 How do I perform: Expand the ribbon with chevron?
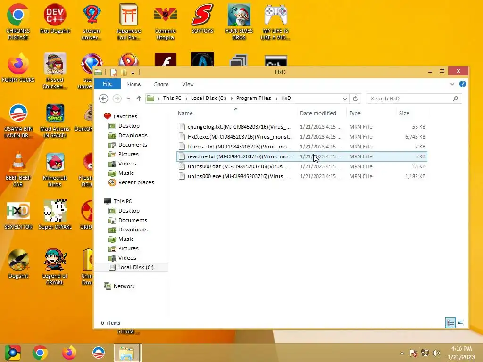(x=452, y=84)
